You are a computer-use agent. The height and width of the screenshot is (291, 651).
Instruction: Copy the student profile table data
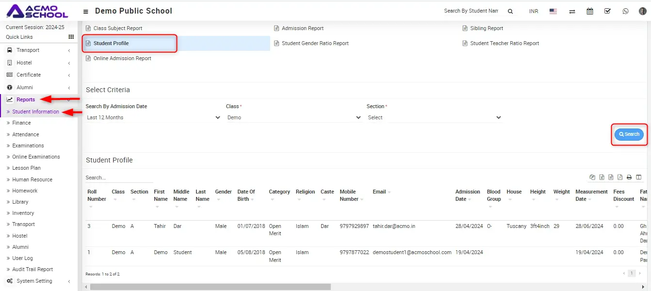(592, 178)
